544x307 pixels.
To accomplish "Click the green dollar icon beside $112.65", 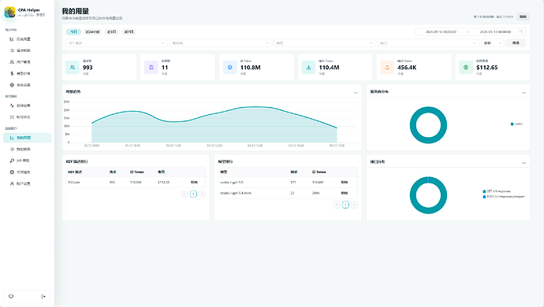I will point(466,67).
